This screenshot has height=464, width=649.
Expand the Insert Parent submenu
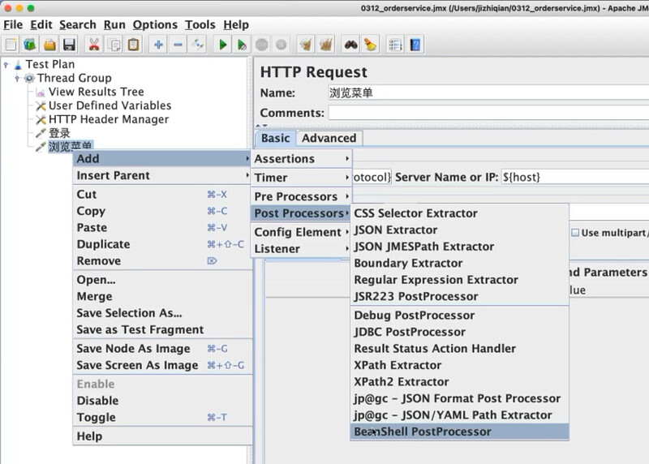(163, 175)
